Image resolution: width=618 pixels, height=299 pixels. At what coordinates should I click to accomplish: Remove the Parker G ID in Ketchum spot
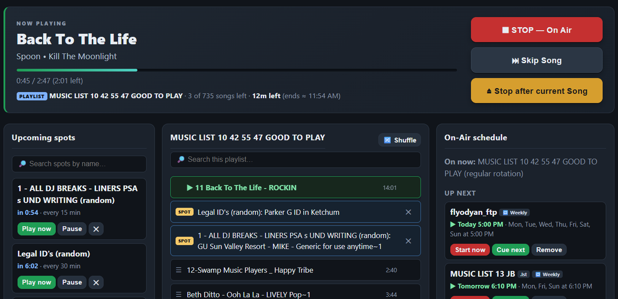[x=409, y=212]
